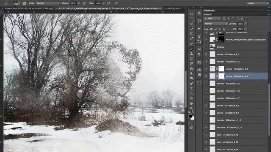Toggle the Brush panel button
The height and width of the screenshot is (152, 271).
pyautogui.click(x=24, y=3)
